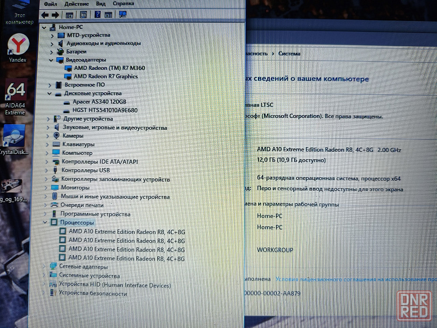Click the product ID ending in AA879
Screen dimensions: 437x328
pos(272,293)
